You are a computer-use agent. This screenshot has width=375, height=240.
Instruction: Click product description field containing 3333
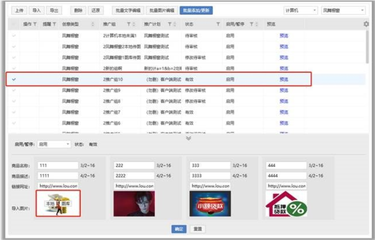pos(210,176)
